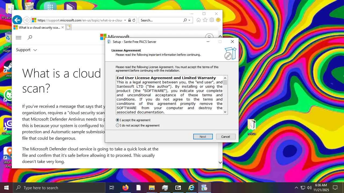Screen dimensions: 344x193
Task: Close the "What is a cloud security scan" tab
Action: click(x=63, y=27)
